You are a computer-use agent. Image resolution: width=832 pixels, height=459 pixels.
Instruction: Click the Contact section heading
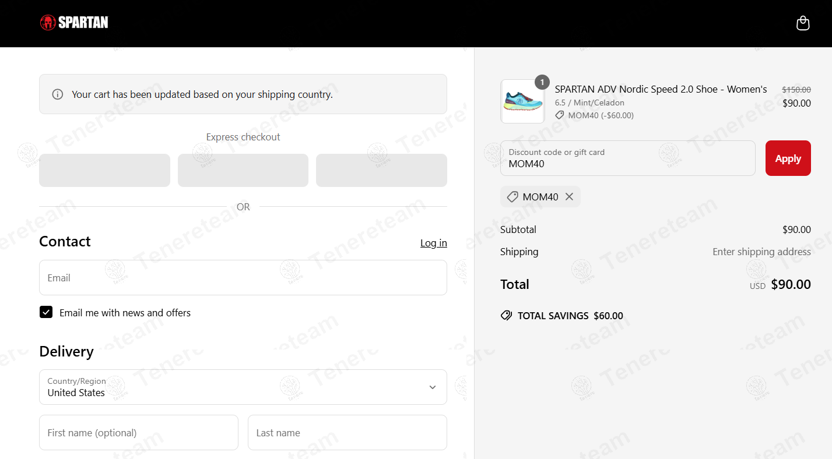click(x=65, y=241)
